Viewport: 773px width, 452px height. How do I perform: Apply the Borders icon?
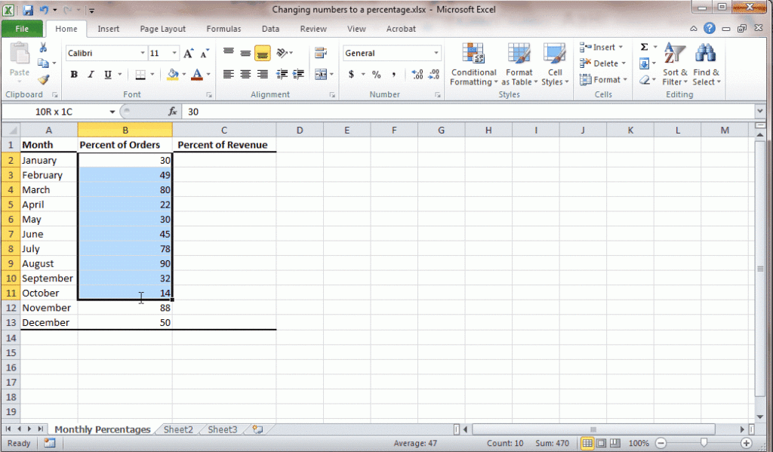coord(140,75)
